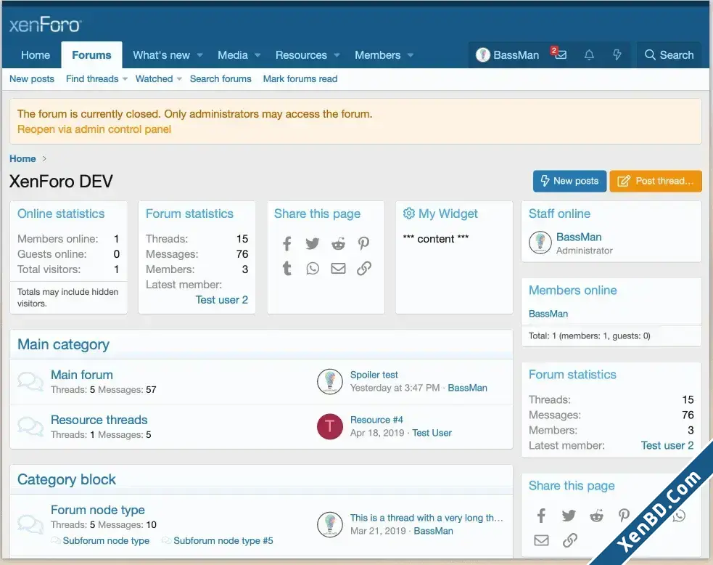The image size is (713, 565).
Task: Click the Main forum node speech-bubble icon
Action: pos(30,381)
